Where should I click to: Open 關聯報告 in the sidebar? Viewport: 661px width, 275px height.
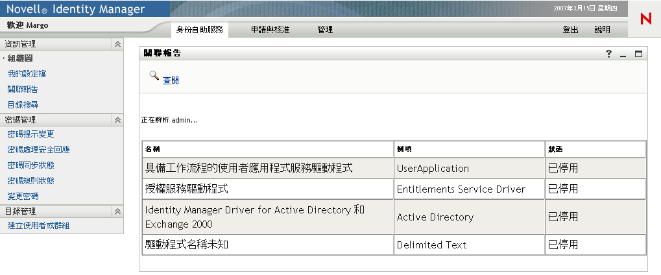coord(23,90)
